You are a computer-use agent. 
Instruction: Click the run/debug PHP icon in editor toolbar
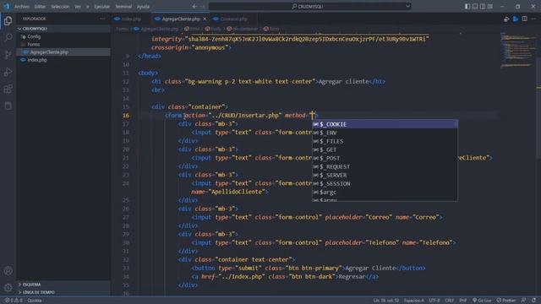tap(506, 19)
